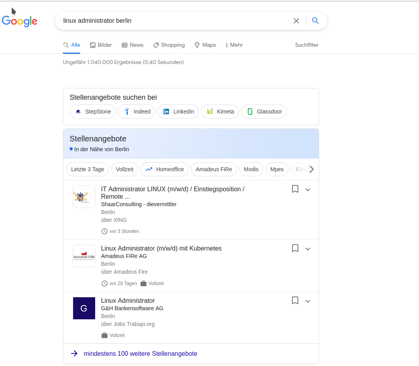Switch to the Bilder tab
Viewport: 419px width, 366px height.
point(101,45)
